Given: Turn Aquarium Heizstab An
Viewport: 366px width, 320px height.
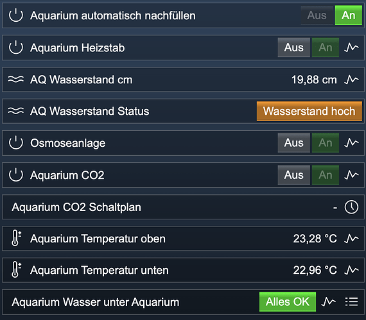Looking at the screenshot, I should [326, 47].
